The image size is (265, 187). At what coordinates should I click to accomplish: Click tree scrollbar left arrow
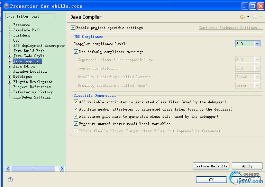8,168
